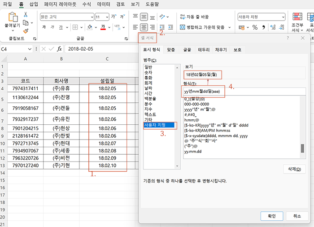Open the merge and center dropdown arrow
Screen dimensions: 314x227
click(230, 27)
